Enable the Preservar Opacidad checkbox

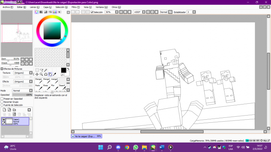pyautogui.click(x=2, y=99)
